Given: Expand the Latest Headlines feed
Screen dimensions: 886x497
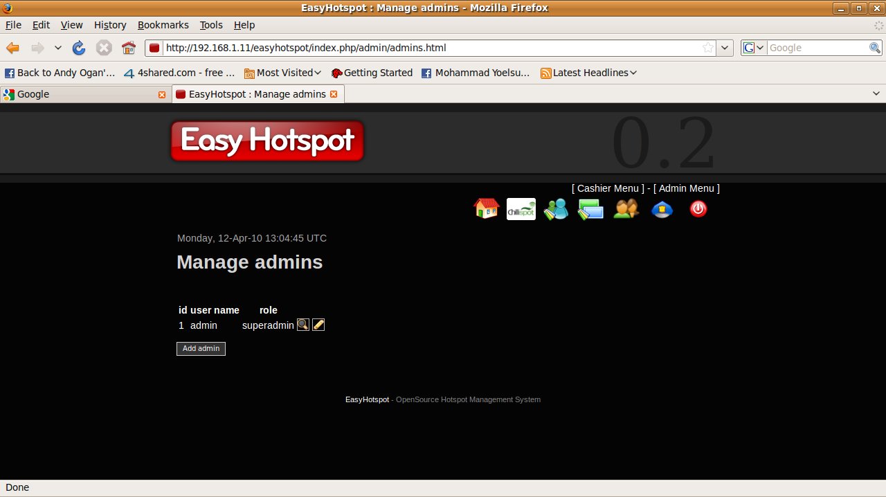Looking at the screenshot, I should pos(588,73).
